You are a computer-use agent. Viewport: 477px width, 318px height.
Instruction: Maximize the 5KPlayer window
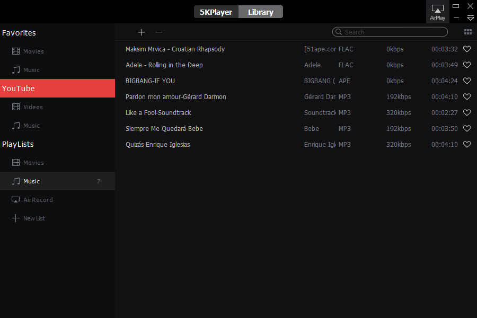tap(456, 6)
